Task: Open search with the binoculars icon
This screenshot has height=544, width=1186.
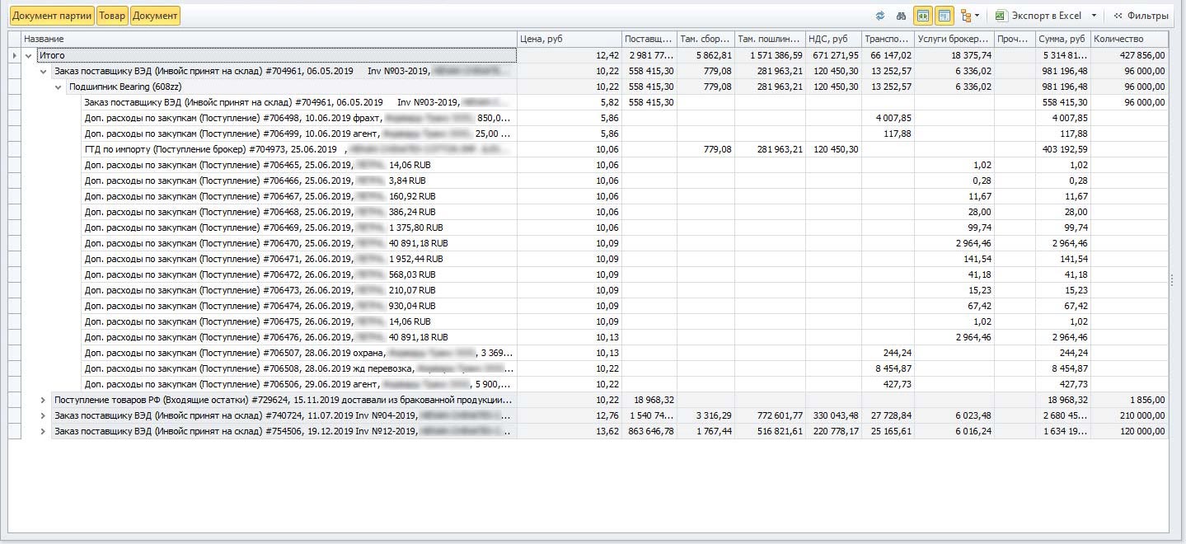Action: (902, 16)
